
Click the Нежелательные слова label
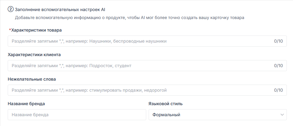(32, 79)
